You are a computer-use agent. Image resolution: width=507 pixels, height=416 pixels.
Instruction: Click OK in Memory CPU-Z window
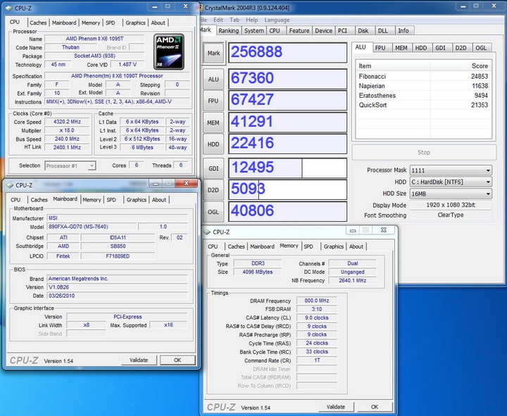coord(375,407)
